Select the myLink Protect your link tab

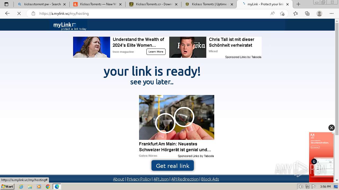pos(265,4)
